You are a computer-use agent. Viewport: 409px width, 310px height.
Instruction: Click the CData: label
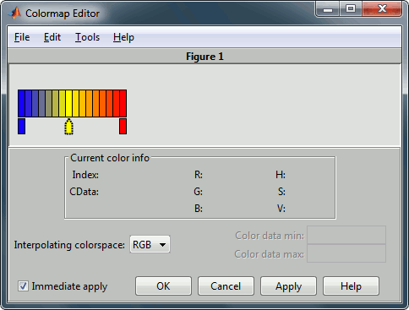point(85,192)
